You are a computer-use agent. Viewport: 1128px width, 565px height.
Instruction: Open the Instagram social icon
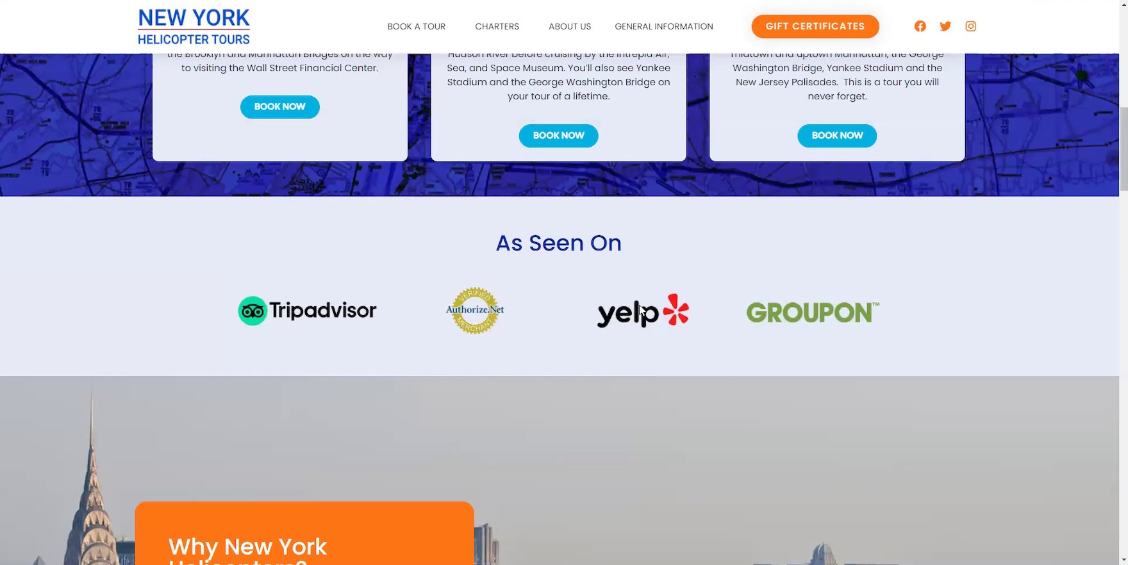click(971, 26)
